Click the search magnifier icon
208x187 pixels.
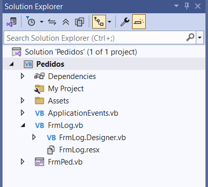tap(190, 37)
